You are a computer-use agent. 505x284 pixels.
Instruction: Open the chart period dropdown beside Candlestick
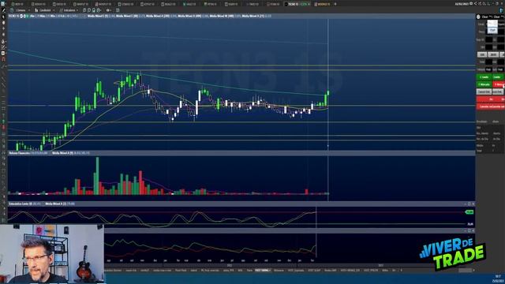20,10
